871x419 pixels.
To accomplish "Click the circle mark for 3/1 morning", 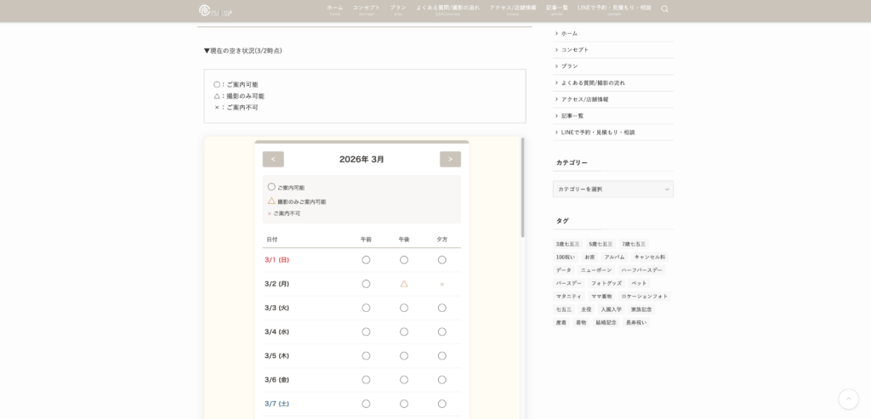I will [x=366, y=260].
